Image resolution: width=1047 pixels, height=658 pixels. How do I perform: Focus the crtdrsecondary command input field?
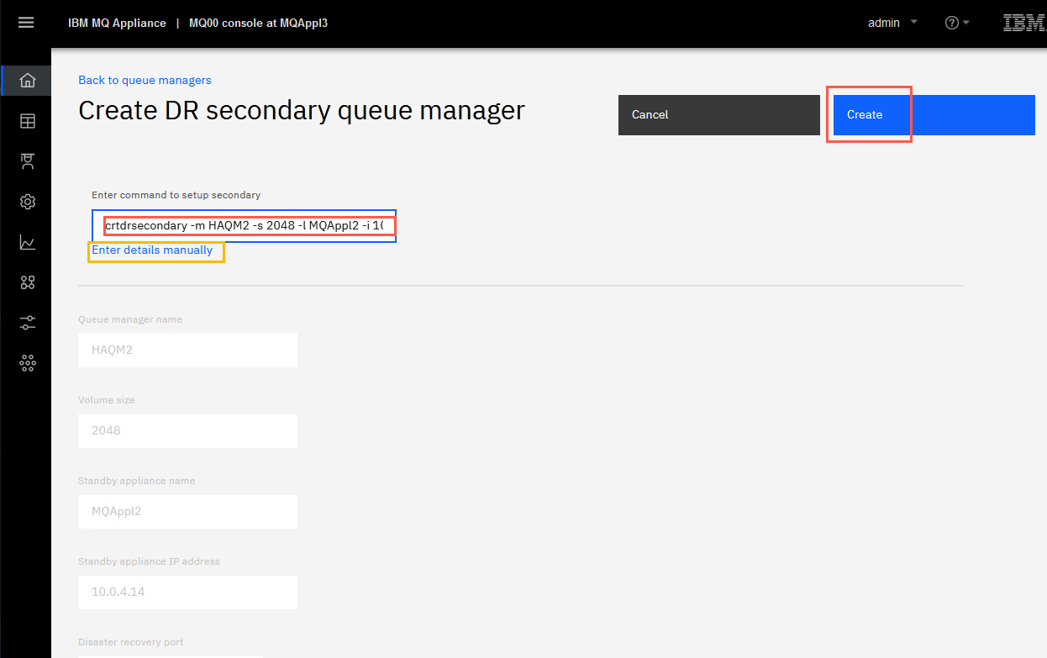point(244,226)
